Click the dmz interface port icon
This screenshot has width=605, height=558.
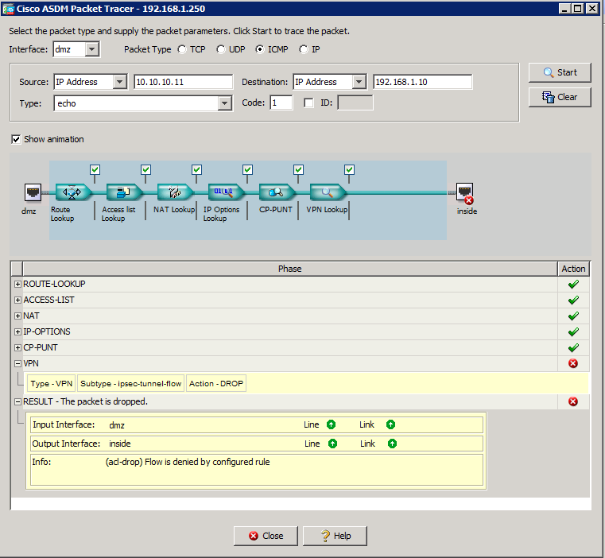pos(33,192)
